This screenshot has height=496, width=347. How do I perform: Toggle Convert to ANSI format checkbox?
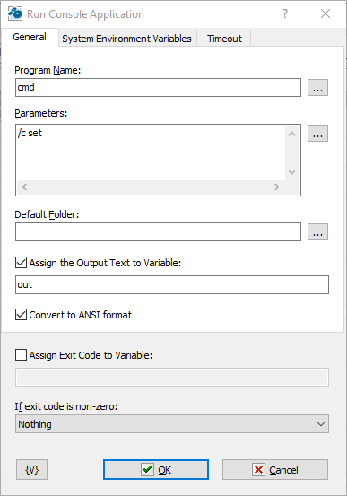click(21, 315)
